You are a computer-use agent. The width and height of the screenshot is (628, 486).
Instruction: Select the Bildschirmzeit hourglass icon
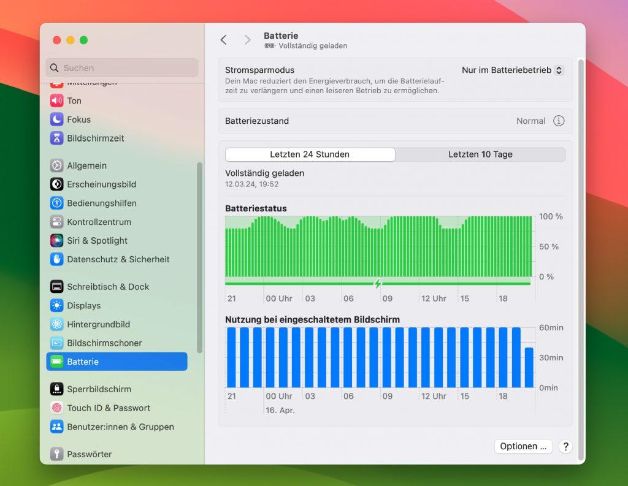pyautogui.click(x=56, y=138)
